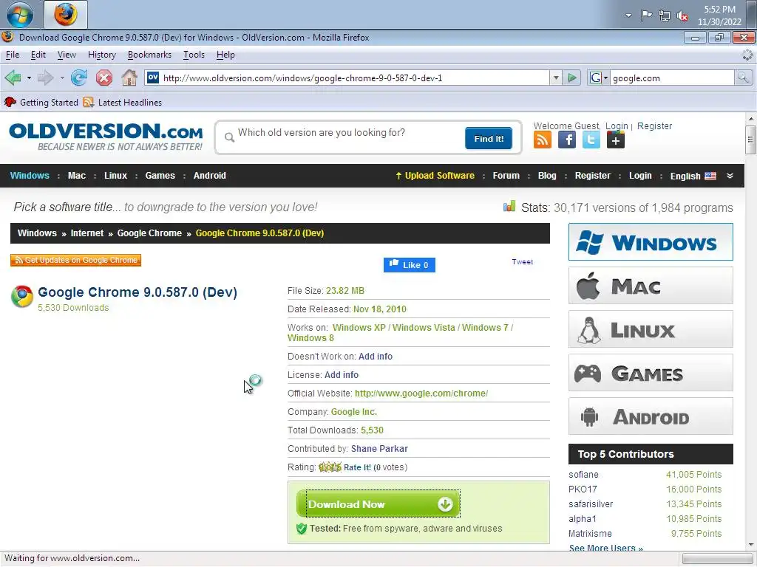Reload the page with refresh icon
The width and height of the screenshot is (757, 567).
click(79, 78)
